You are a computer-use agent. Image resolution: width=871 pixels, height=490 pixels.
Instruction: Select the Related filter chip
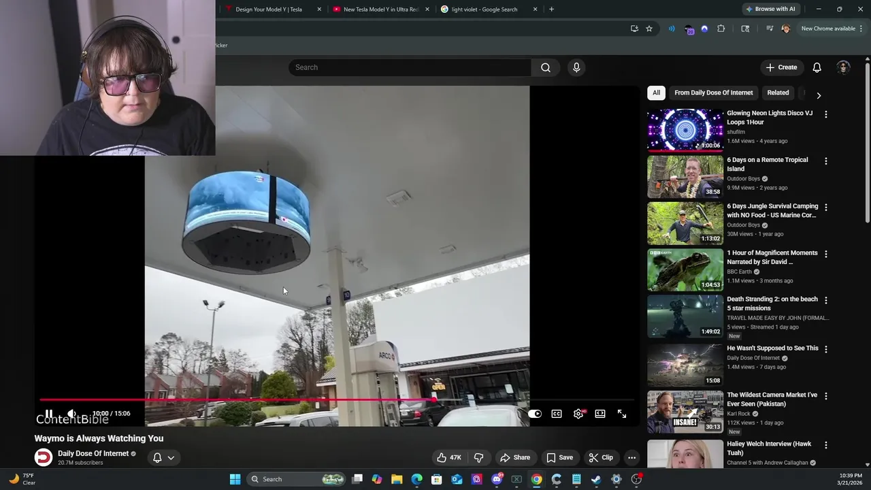click(x=778, y=93)
